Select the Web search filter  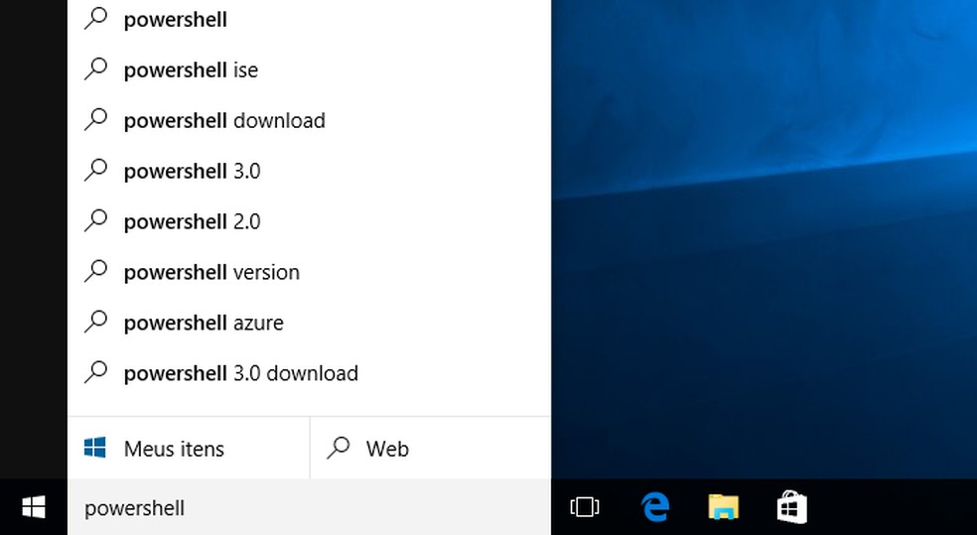click(x=431, y=449)
